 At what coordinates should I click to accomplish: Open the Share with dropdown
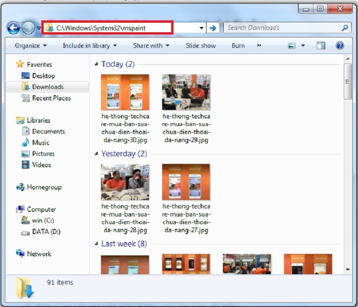[151, 45]
